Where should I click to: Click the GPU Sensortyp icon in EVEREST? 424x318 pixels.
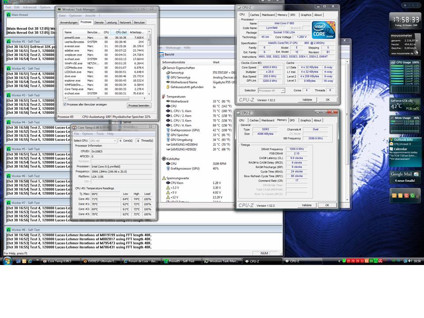(168, 77)
